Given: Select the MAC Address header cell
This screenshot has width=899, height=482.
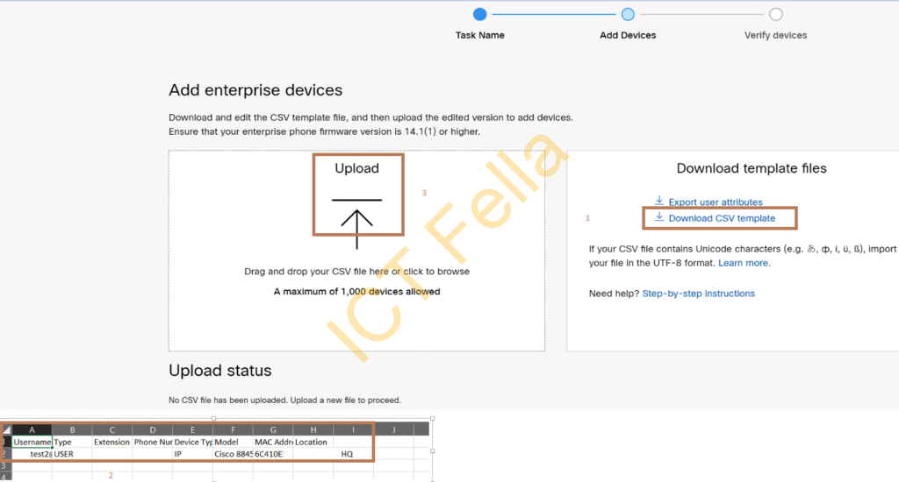Looking at the screenshot, I should [x=273, y=442].
